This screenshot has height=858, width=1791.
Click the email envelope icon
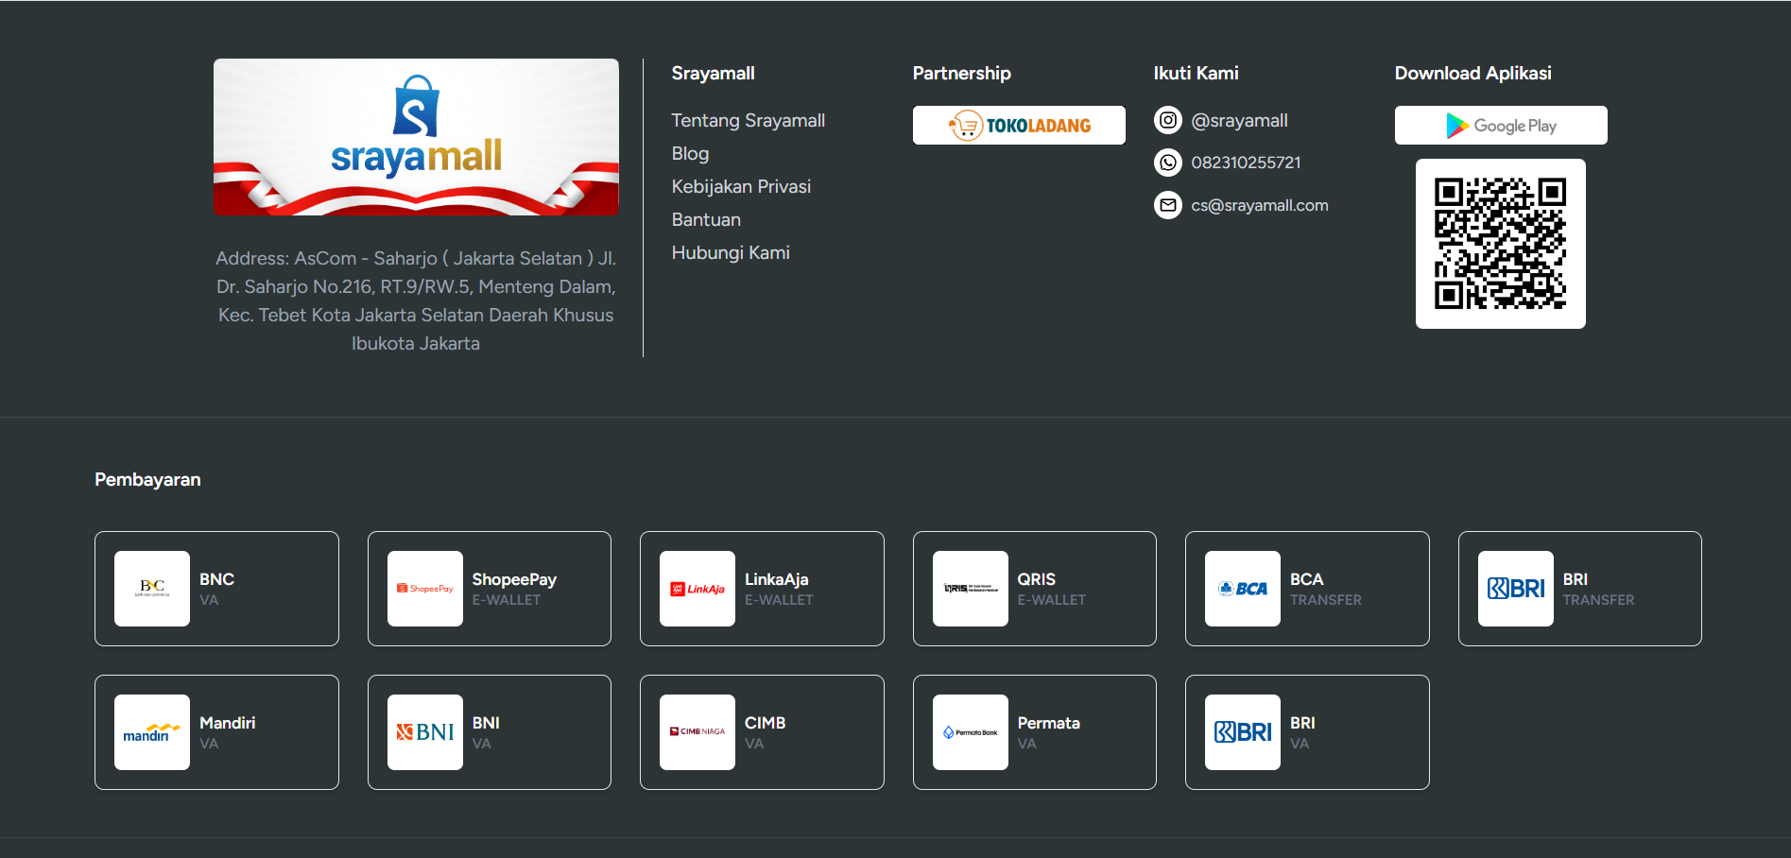[x=1168, y=205]
